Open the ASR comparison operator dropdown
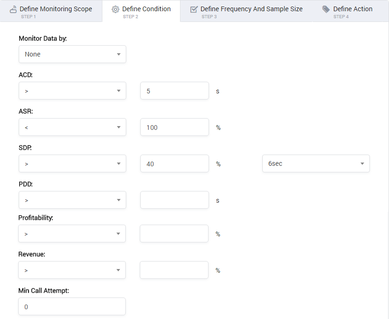The height and width of the screenshot is (319, 389). point(72,127)
